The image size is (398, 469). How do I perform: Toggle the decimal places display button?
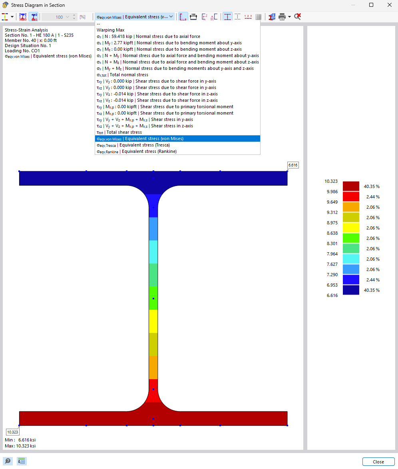[22, 461]
